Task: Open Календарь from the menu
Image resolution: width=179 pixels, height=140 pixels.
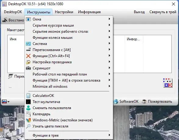Action: (x=69, y=114)
